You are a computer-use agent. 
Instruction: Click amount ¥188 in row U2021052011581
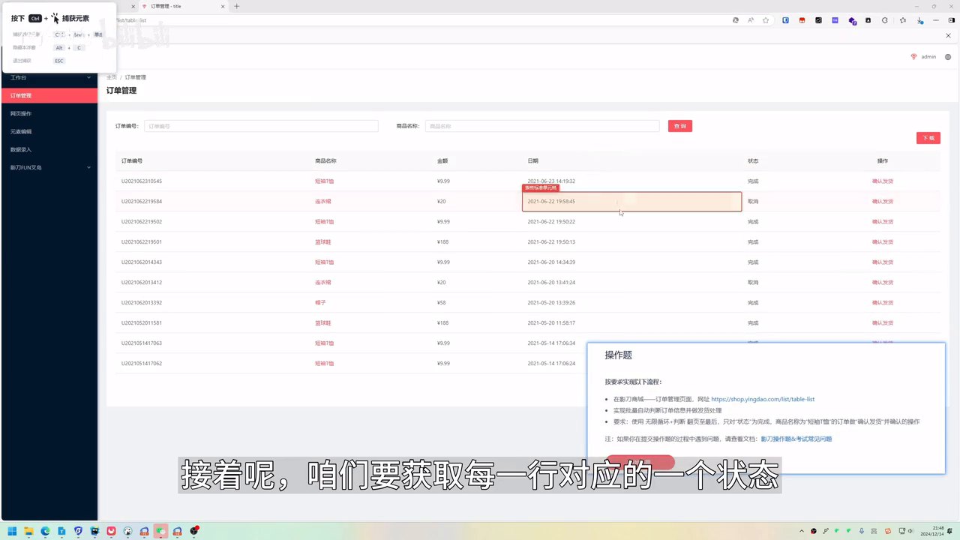pyautogui.click(x=442, y=322)
